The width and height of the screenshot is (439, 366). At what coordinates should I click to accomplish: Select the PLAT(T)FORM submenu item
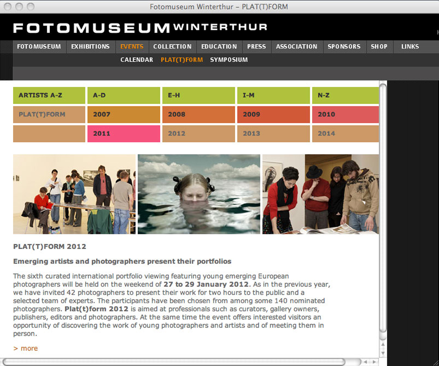(182, 60)
